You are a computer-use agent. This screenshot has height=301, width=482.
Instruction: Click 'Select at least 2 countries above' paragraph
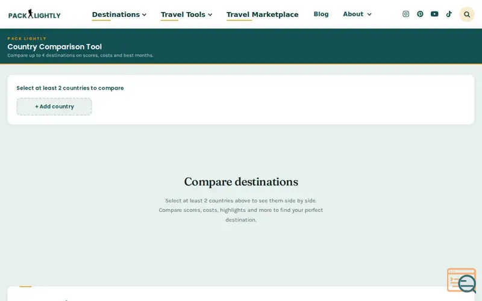coord(241,210)
